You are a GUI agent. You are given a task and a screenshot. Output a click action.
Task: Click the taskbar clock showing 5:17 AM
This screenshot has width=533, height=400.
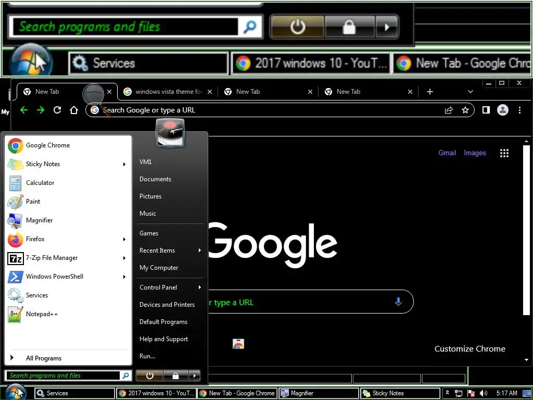(506, 393)
